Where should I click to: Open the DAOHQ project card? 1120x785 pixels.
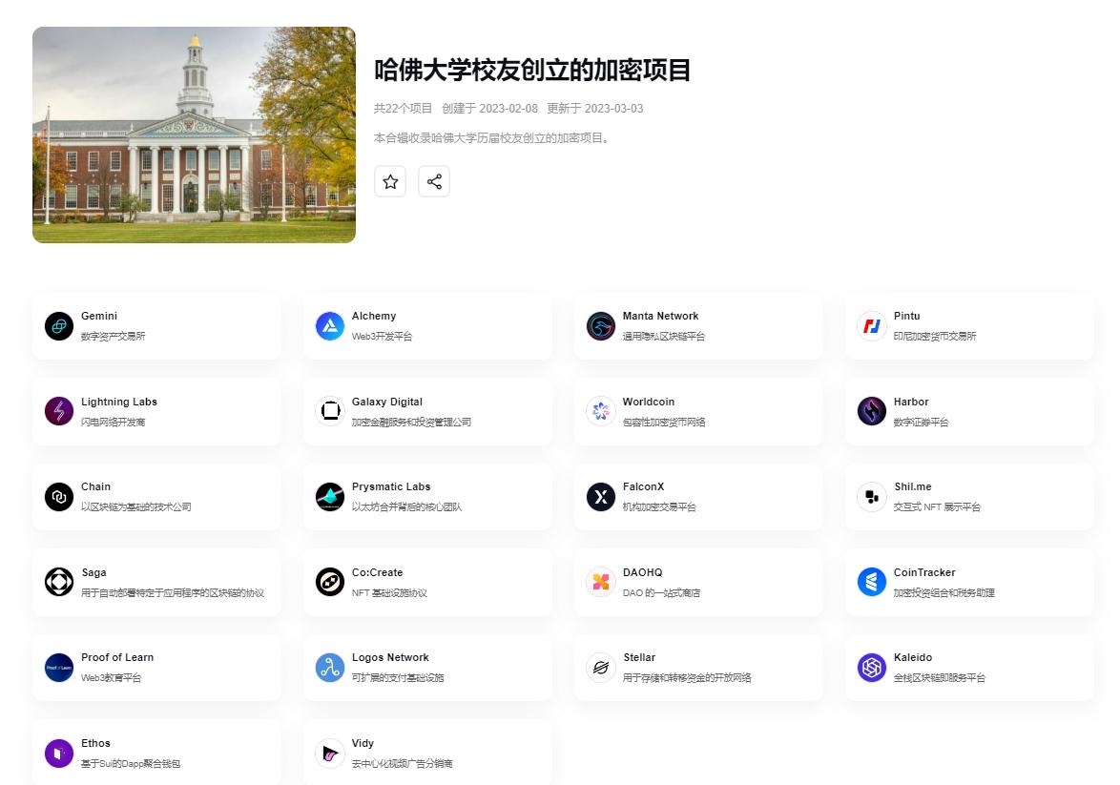tap(698, 582)
